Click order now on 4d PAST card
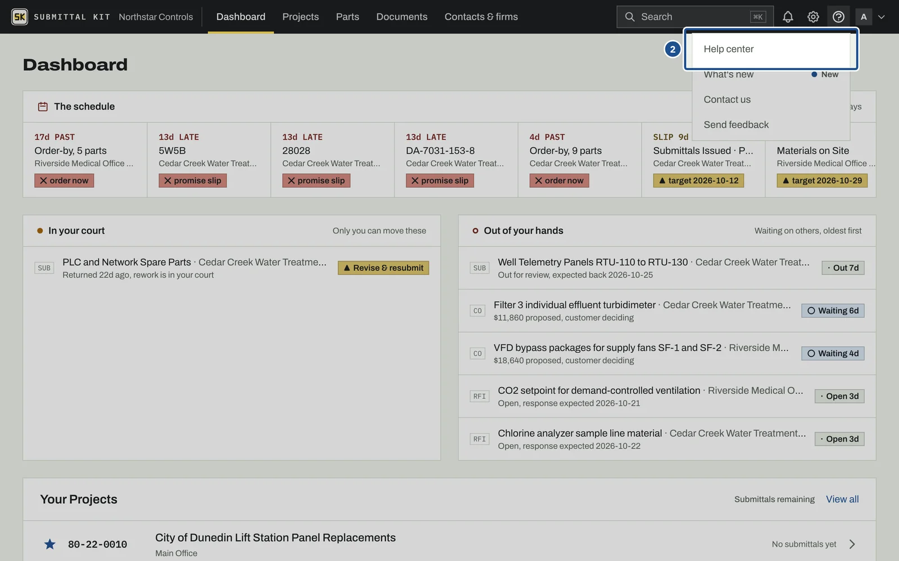This screenshot has width=899, height=561. pyautogui.click(x=559, y=181)
